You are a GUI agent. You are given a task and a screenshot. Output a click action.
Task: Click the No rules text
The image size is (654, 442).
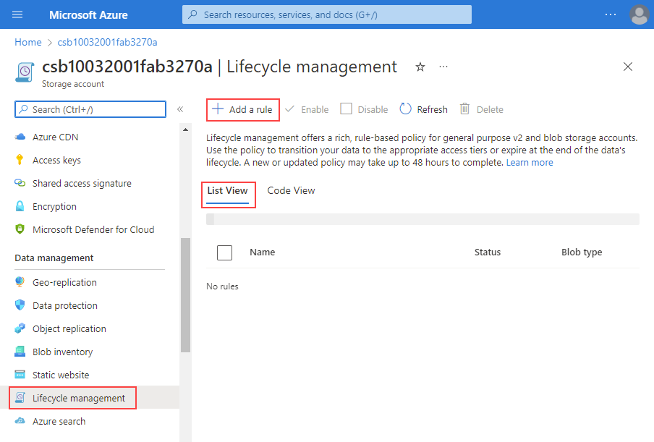click(x=222, y=286)
